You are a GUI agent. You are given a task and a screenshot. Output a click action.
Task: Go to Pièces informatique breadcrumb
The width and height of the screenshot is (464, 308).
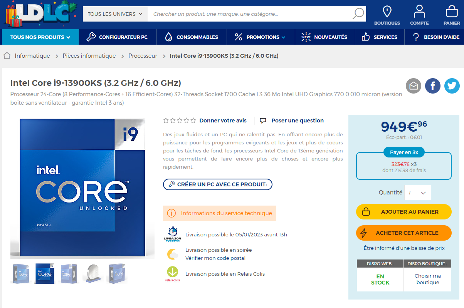(89, 55)
